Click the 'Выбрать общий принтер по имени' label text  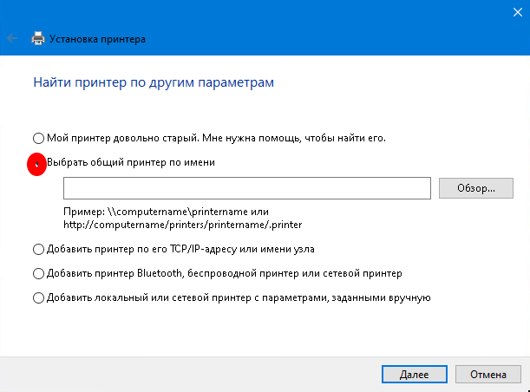130,162
